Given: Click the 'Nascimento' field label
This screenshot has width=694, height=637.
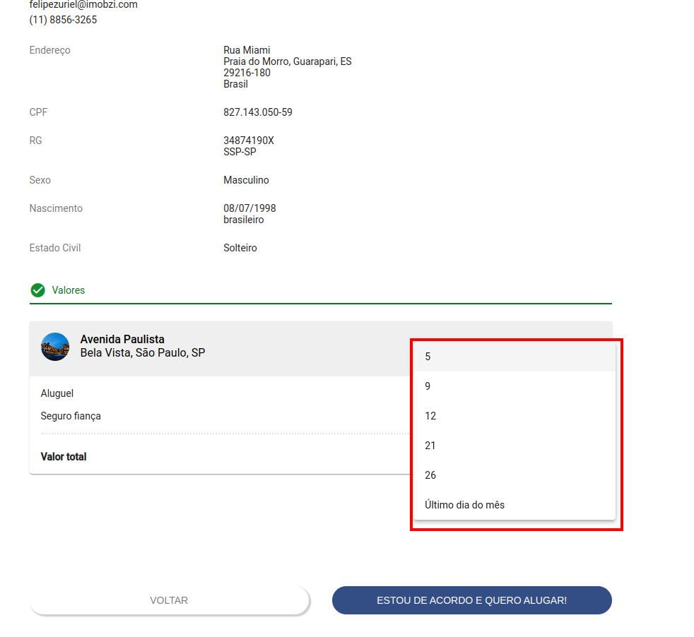Looking at the screenshot, I should coord(56,208).
